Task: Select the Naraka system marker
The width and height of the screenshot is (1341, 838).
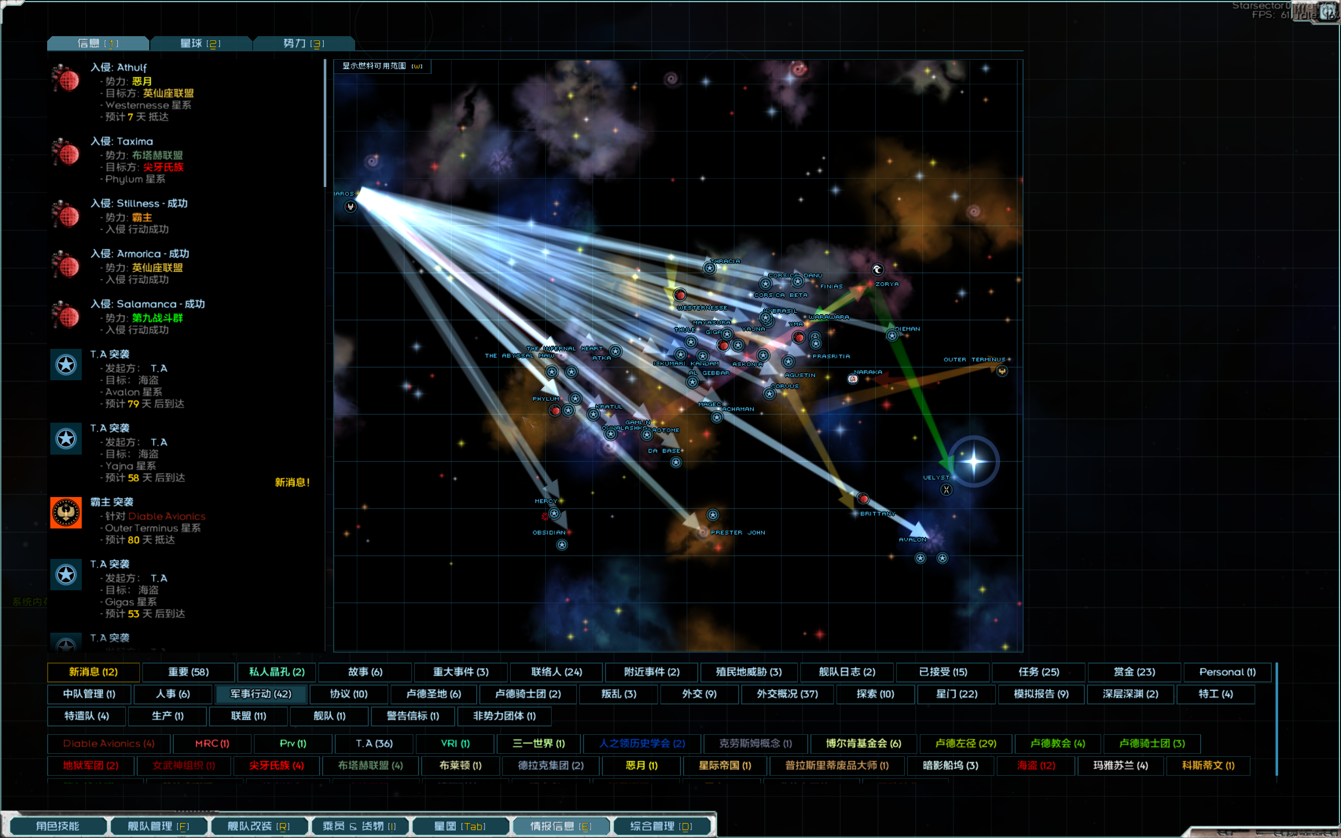Action: pos(853,379)
